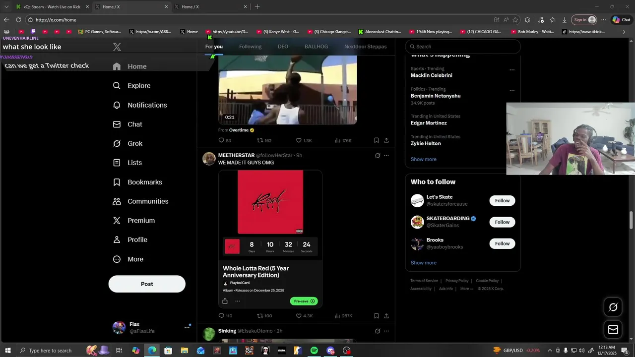Image resolution: width=635 pixels, height=357 pixels.
Task: Switch to the BALLHOG tab
Action: click(x=316, y=47)
